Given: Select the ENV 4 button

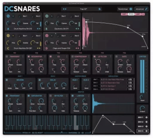Looking at the screenshot, I should (142, 131).
